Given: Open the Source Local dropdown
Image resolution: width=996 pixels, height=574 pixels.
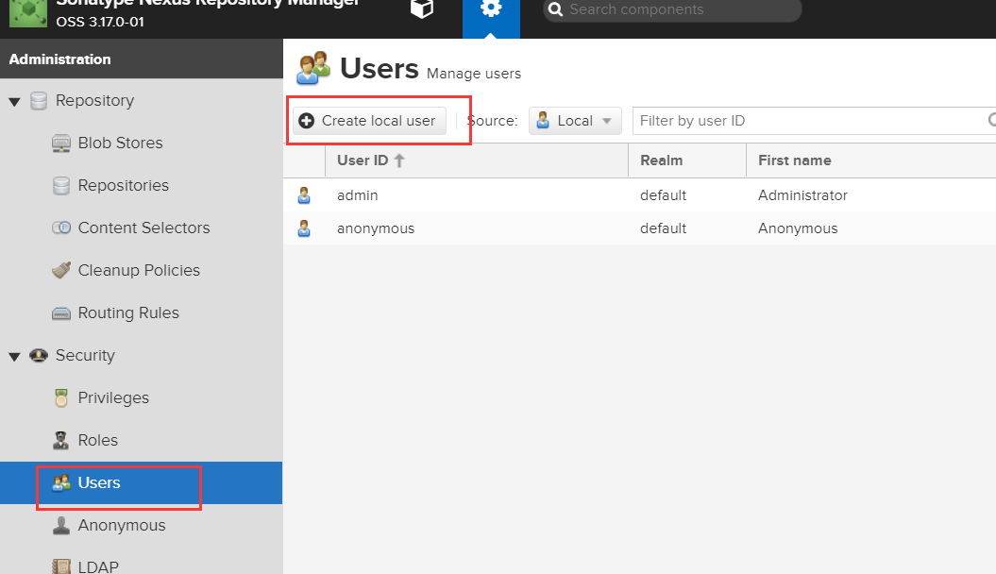Looking at the screenshot, I should coord(575,121).
